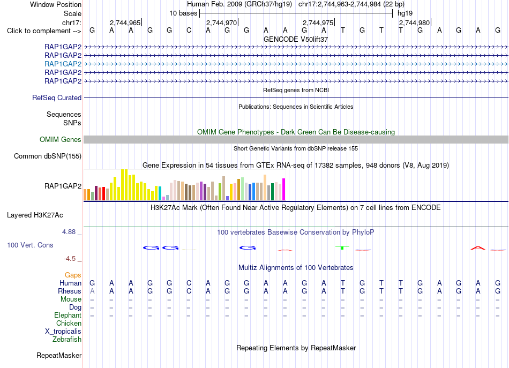Click the blue GG PhyloP conservation logo
This screenshot has height=368, width=509.
[161, 248]
